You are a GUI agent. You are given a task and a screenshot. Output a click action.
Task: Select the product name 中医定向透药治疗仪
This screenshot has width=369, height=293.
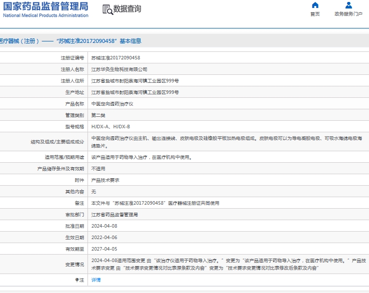(112, 104)
